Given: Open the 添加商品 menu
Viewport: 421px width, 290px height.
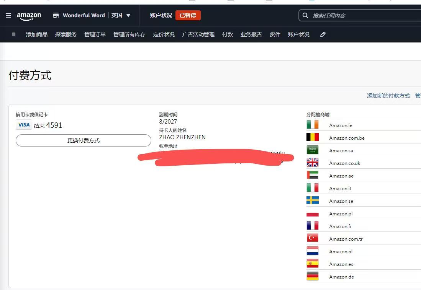Looking at the screenshot, I should coord(37,34).
